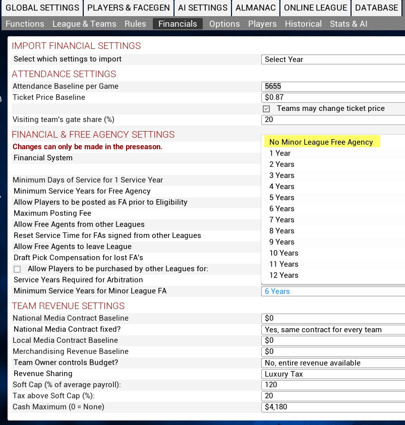Choose No Minor League Free Agency option
Viewport: 405px width, 425px height.
[x=321, y=142]
